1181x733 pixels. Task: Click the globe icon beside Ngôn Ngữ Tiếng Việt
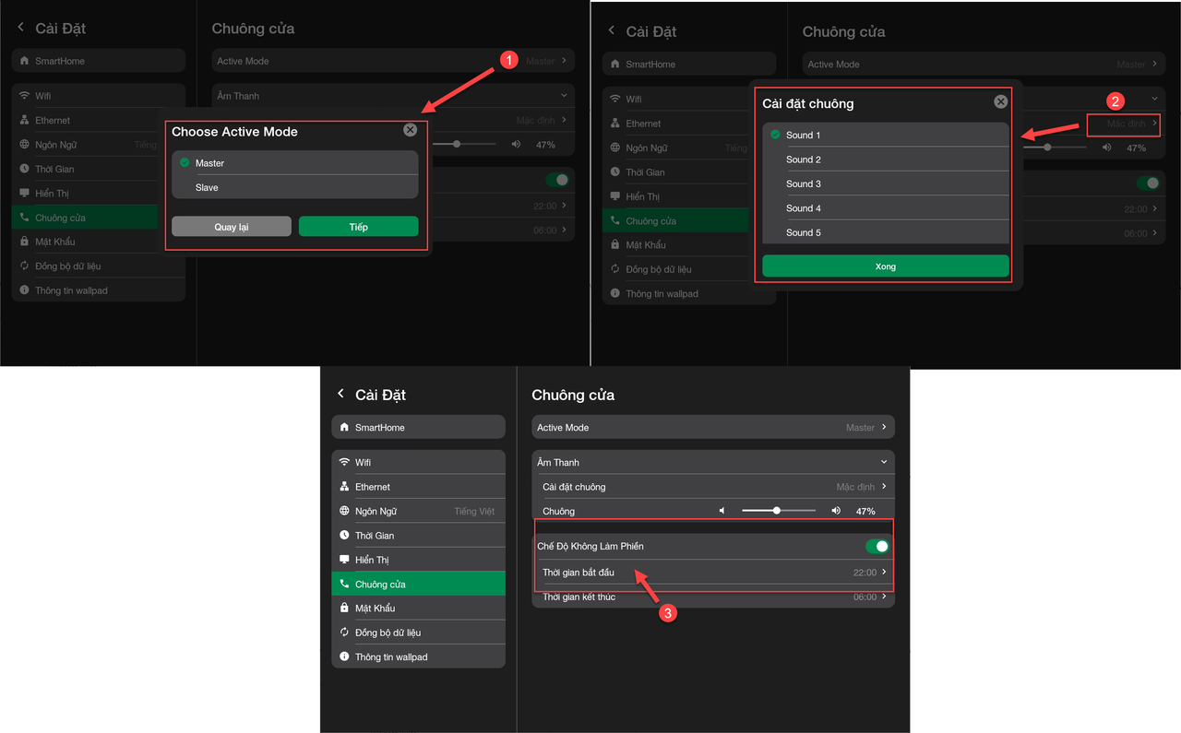tap(344, 511)
